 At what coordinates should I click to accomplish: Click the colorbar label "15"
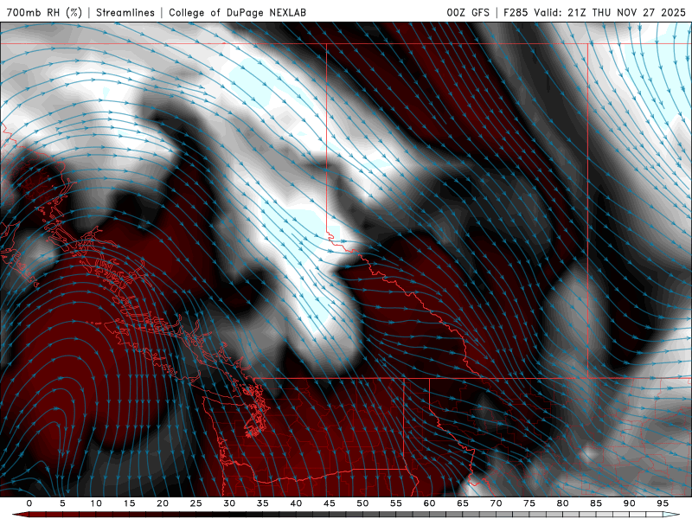pyautogui.click(x=129, y=503)
